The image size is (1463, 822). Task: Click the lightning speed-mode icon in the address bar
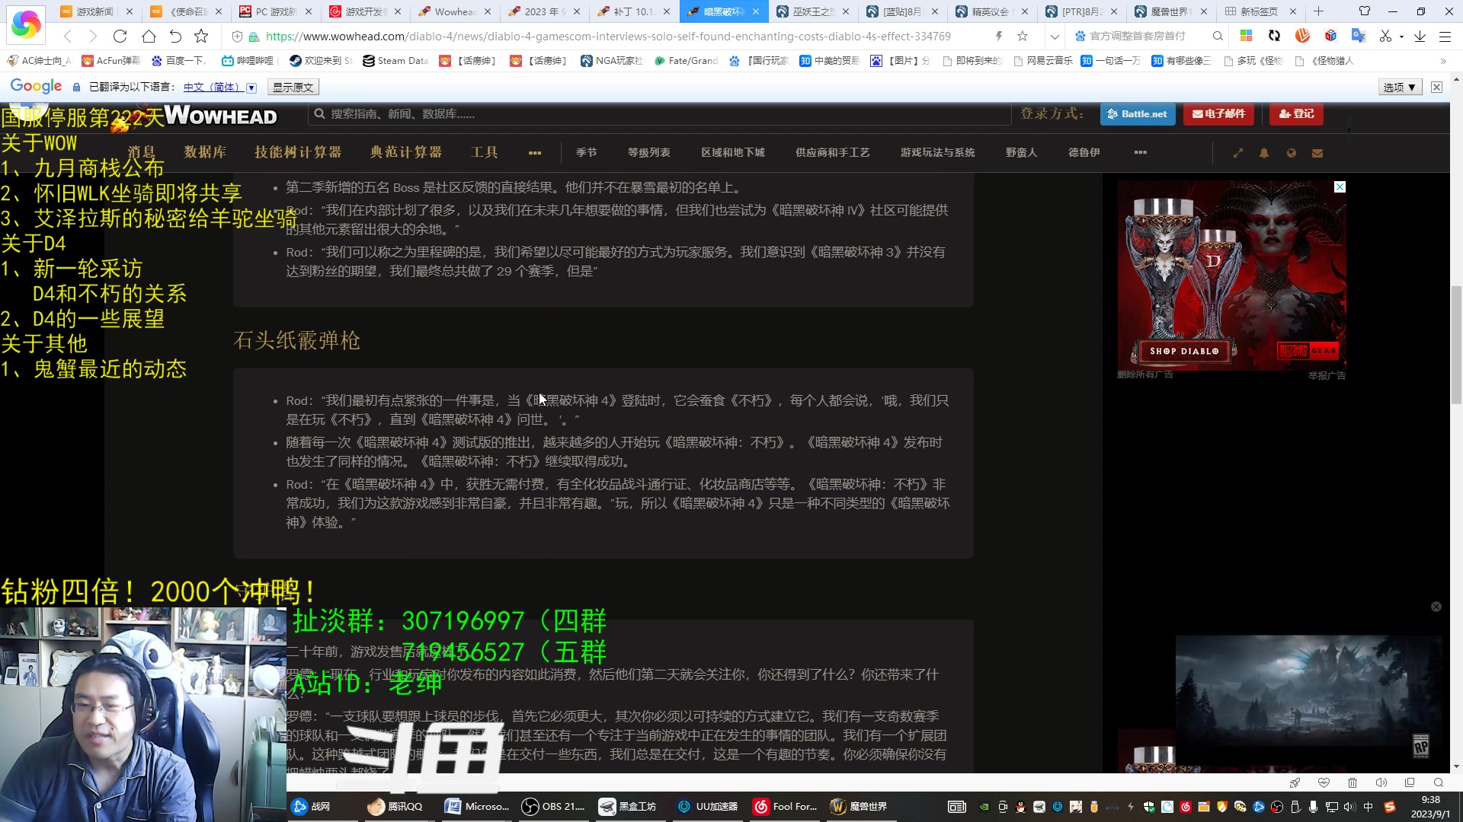(x=999, y=36)
